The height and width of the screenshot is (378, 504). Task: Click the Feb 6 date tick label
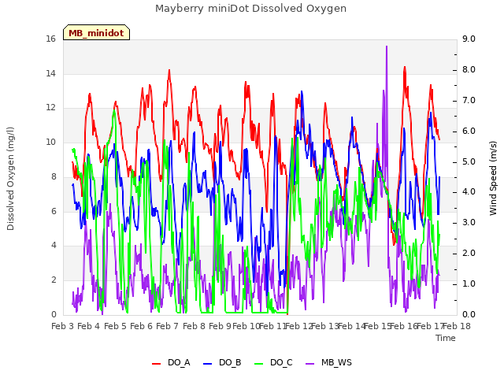[141, 326]
